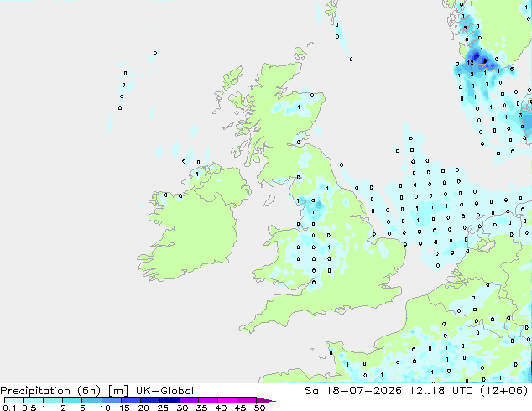
Task: Click the 'Precipitation (6h)' title text
Action: [50, 391]
